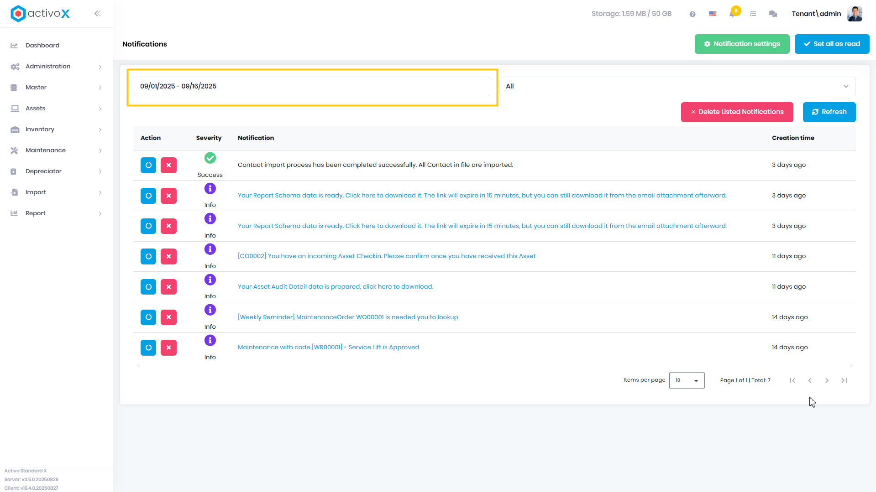Viewport: 876px width, 492px height.
Task: Go to the first page of results
Action: [792, 380]
